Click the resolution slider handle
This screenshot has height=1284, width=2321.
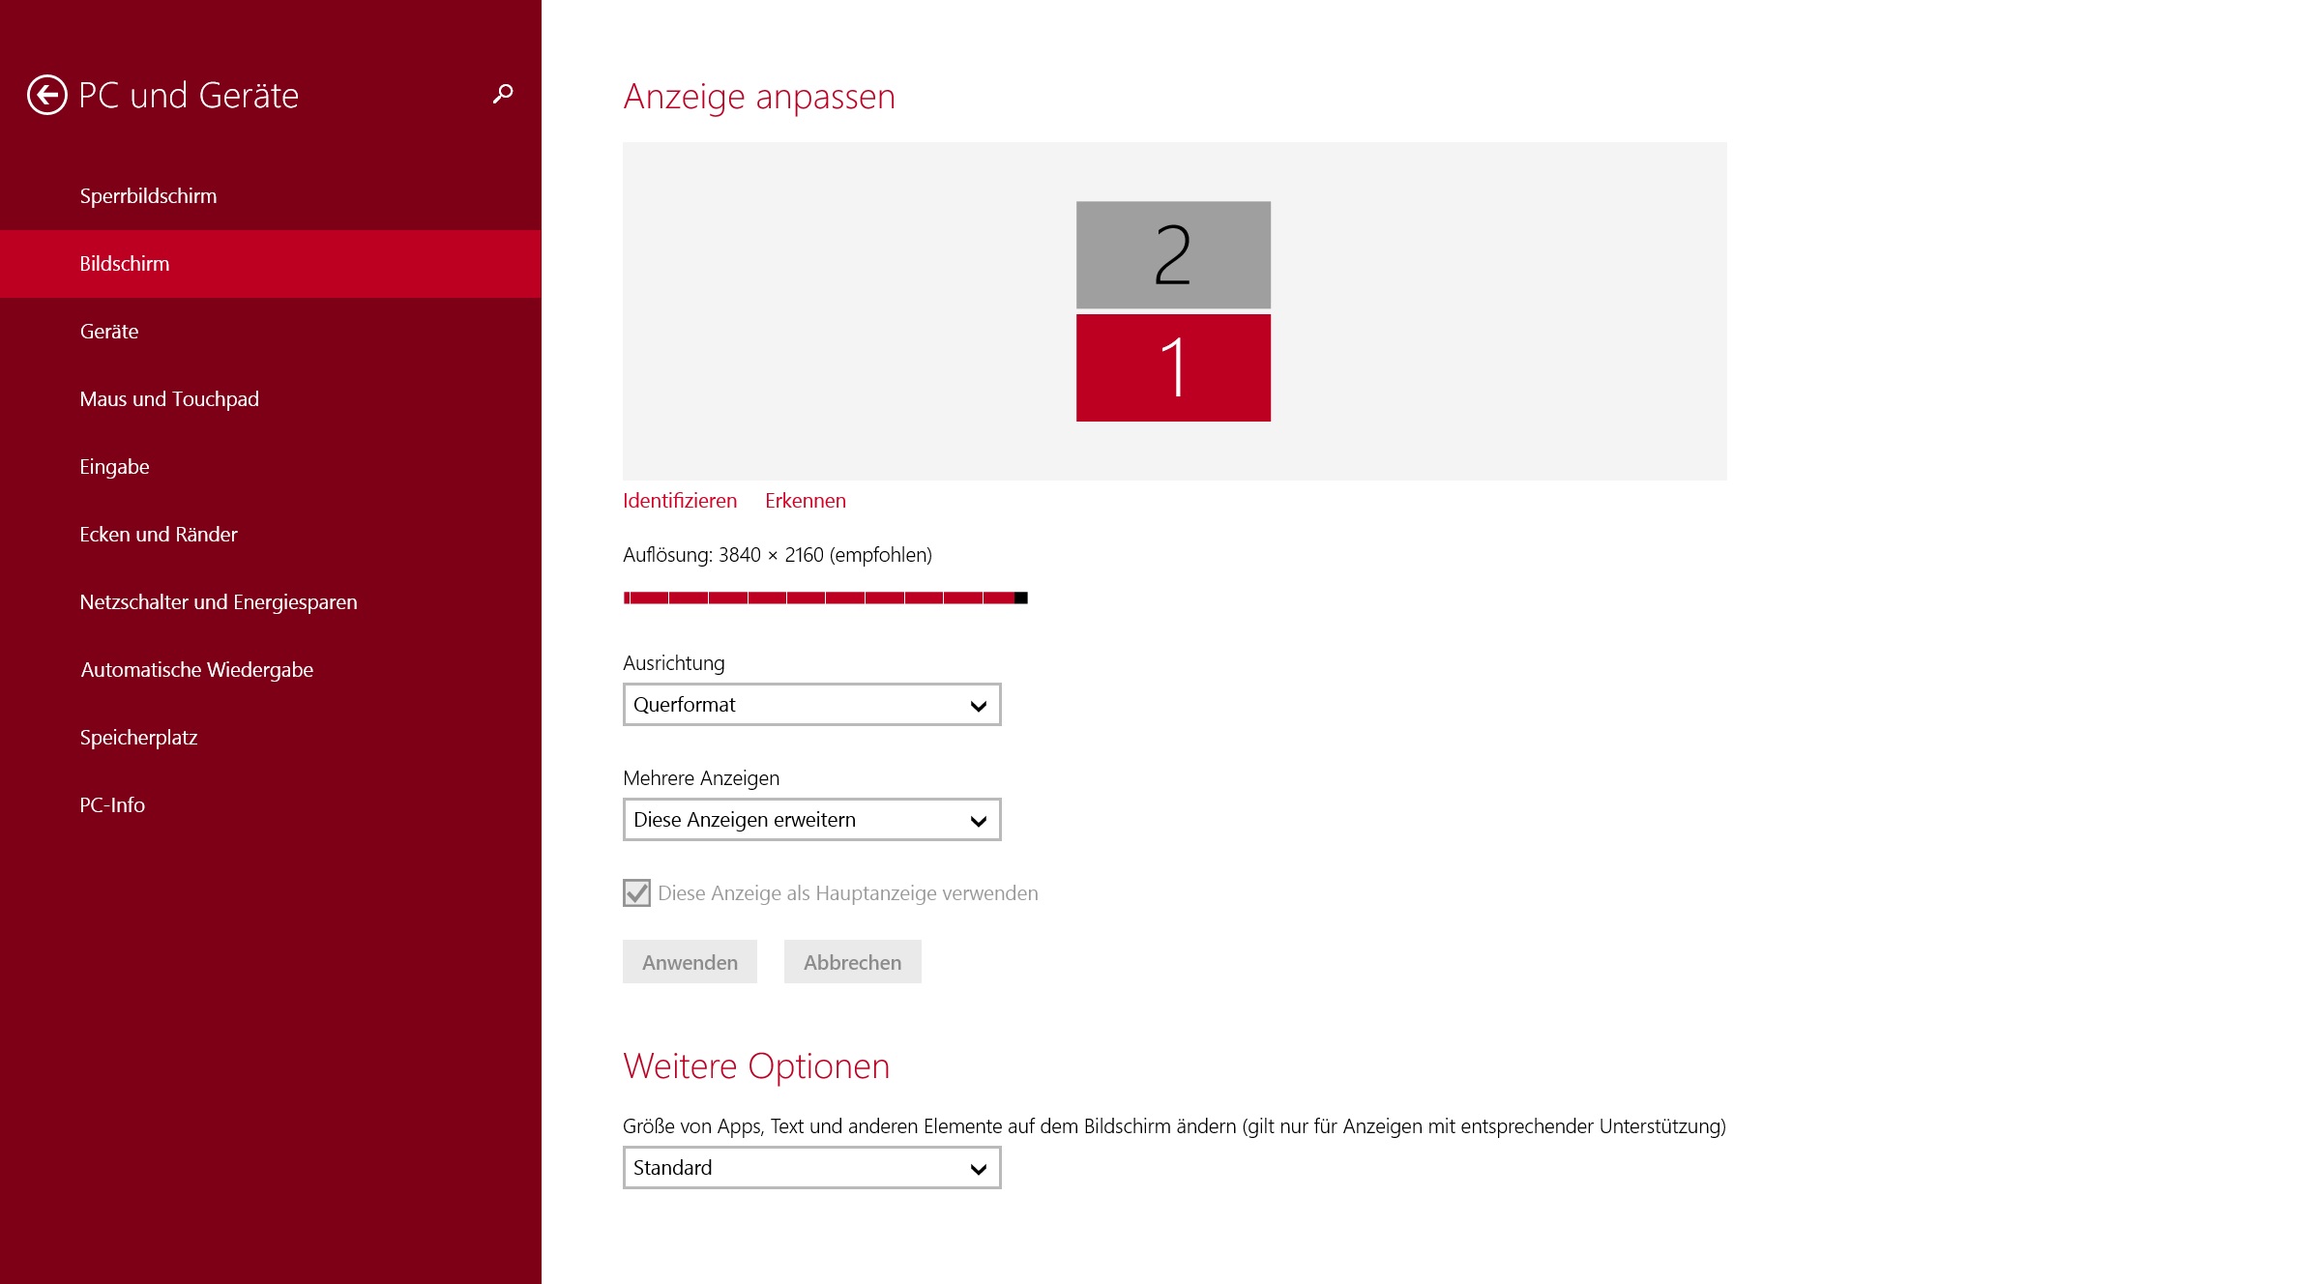[1020, 598]
